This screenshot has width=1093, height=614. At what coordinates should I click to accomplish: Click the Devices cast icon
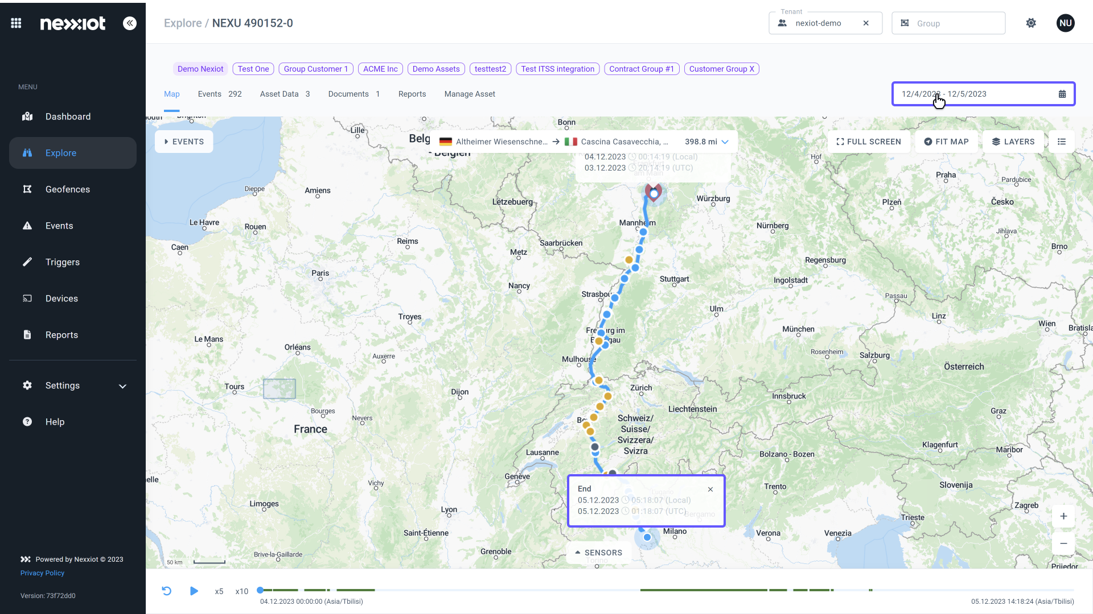[27, 298]
